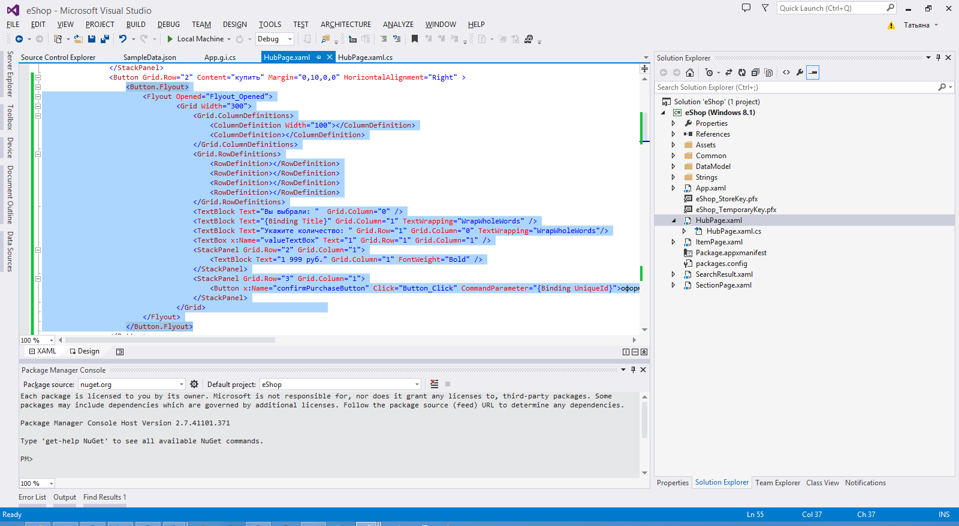Screen dimensions: 959x526
Task: Open the ARCHITECTURE menu
Action: [x=345, y=25]
